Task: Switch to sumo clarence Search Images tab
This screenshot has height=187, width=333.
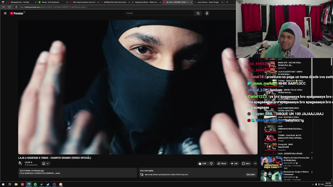Action: click(208, 2)
